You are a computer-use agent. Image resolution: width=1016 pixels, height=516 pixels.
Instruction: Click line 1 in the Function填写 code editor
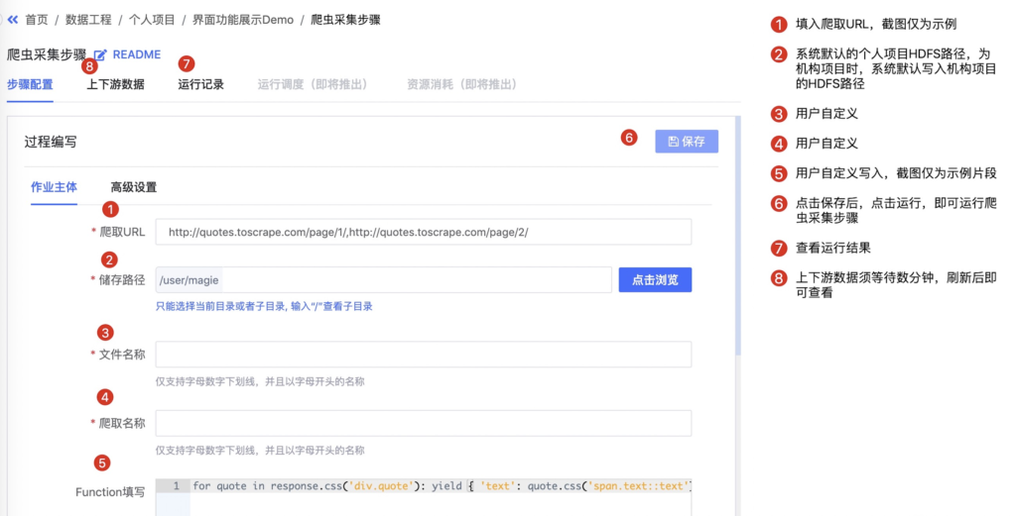(x=441, y=486)
